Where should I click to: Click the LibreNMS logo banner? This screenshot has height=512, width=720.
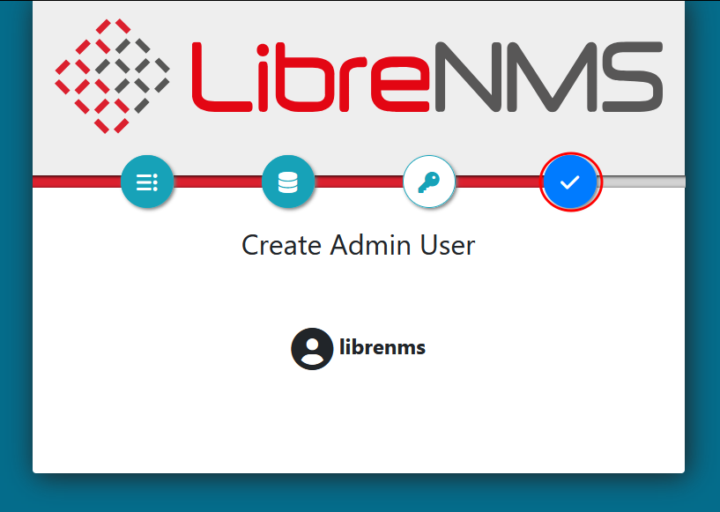359,76
